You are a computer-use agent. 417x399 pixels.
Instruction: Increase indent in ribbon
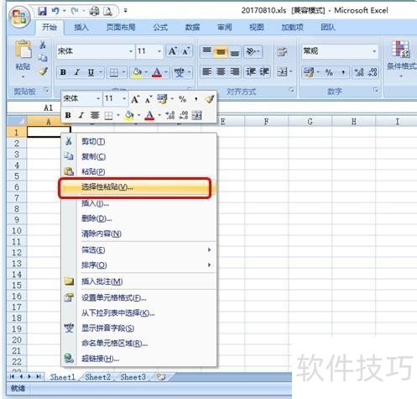click(263, 71)
